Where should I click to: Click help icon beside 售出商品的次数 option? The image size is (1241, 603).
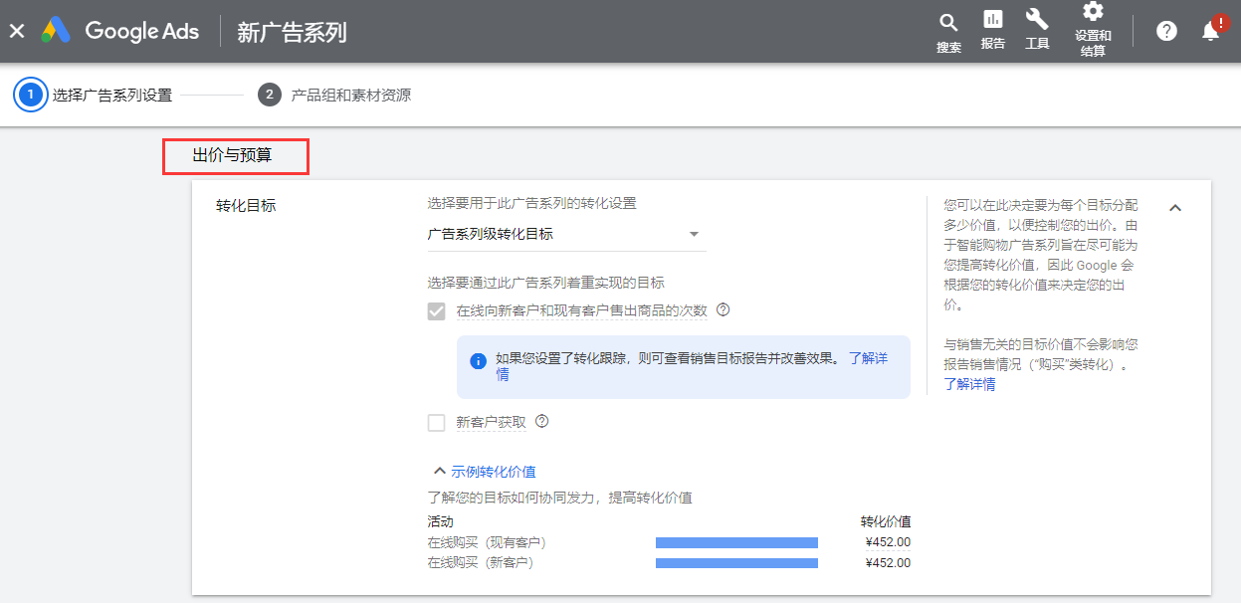(x=724, y=309)
